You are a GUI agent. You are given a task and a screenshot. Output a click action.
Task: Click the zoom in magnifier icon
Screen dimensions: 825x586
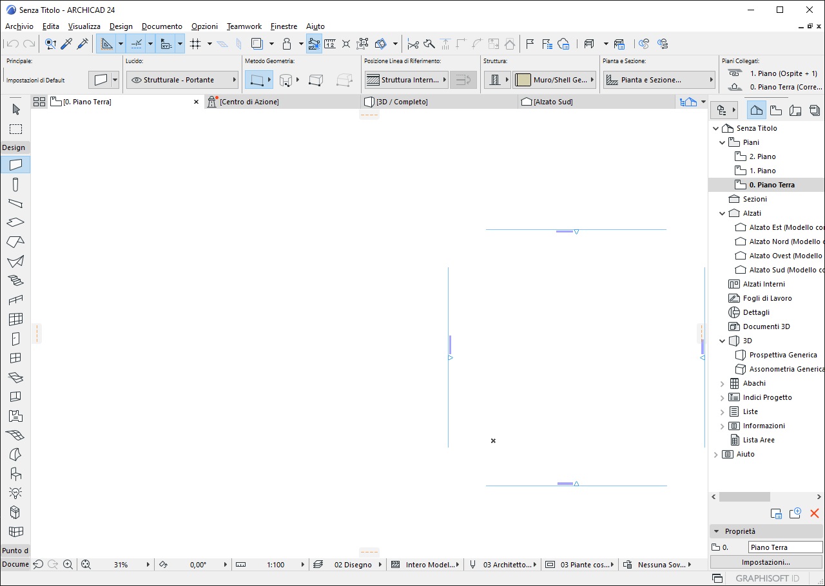coord(68,565)
